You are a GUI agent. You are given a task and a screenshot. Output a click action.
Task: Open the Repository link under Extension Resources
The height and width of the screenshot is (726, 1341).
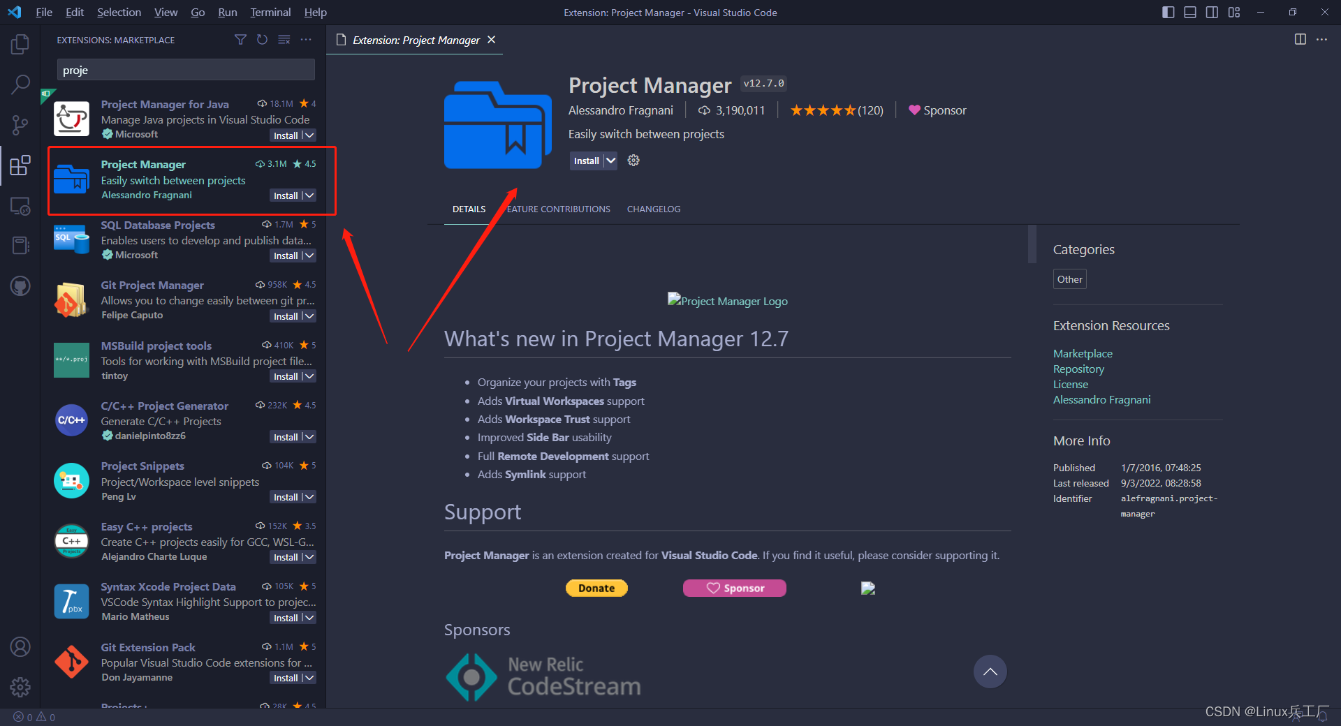1078,369
